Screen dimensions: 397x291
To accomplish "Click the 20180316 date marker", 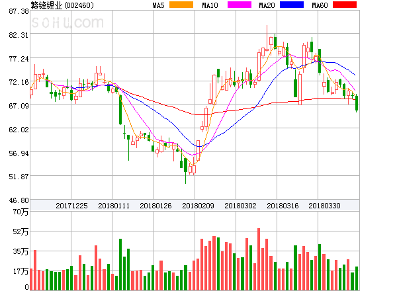I will pyautogui.click(x=283, y=206).
